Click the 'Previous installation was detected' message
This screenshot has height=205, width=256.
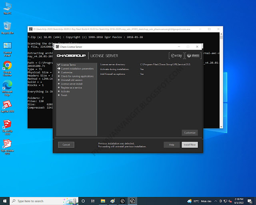116,143
